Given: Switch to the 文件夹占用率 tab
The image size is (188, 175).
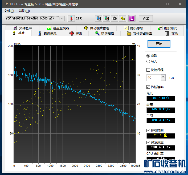Looking at the screenshot, I should click(140, 33).
